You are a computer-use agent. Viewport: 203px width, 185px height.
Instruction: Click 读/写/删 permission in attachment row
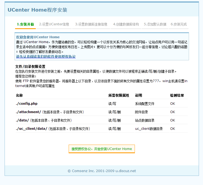coord(115,112)
